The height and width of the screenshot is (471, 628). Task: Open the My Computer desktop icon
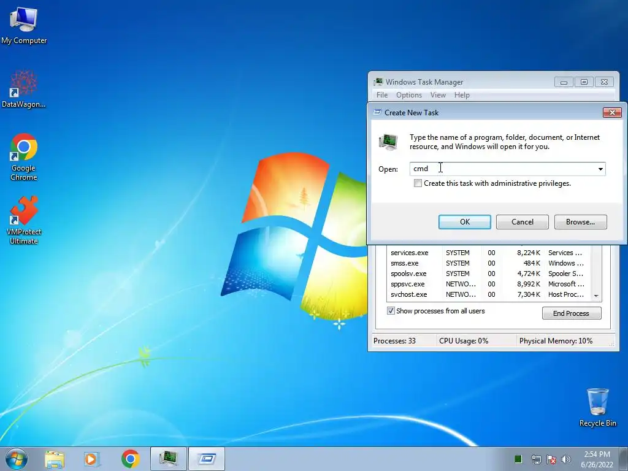(x=24, y=25)
